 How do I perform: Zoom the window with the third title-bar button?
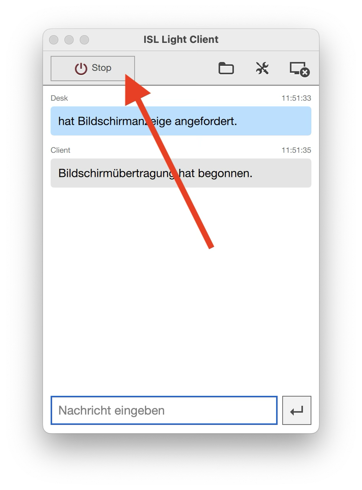coord(84,40)
